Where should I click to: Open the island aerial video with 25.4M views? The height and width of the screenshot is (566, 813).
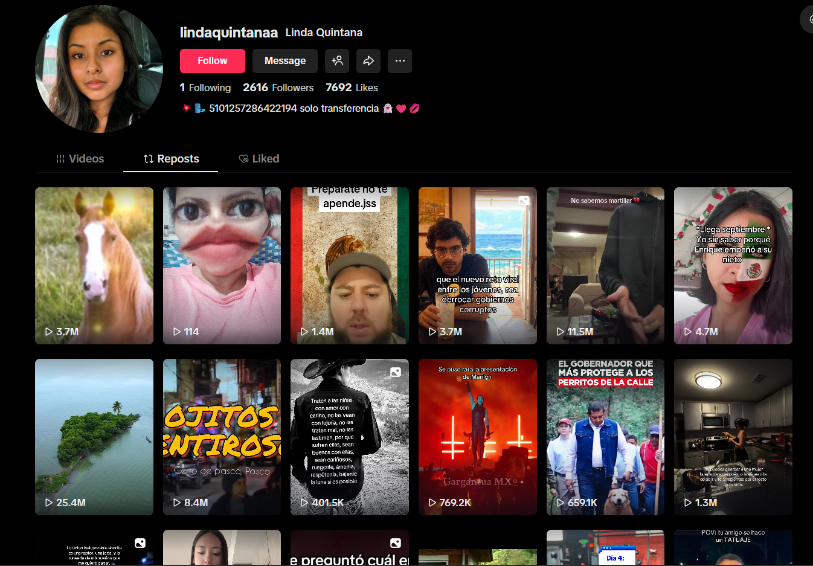[x=94, y=437]
